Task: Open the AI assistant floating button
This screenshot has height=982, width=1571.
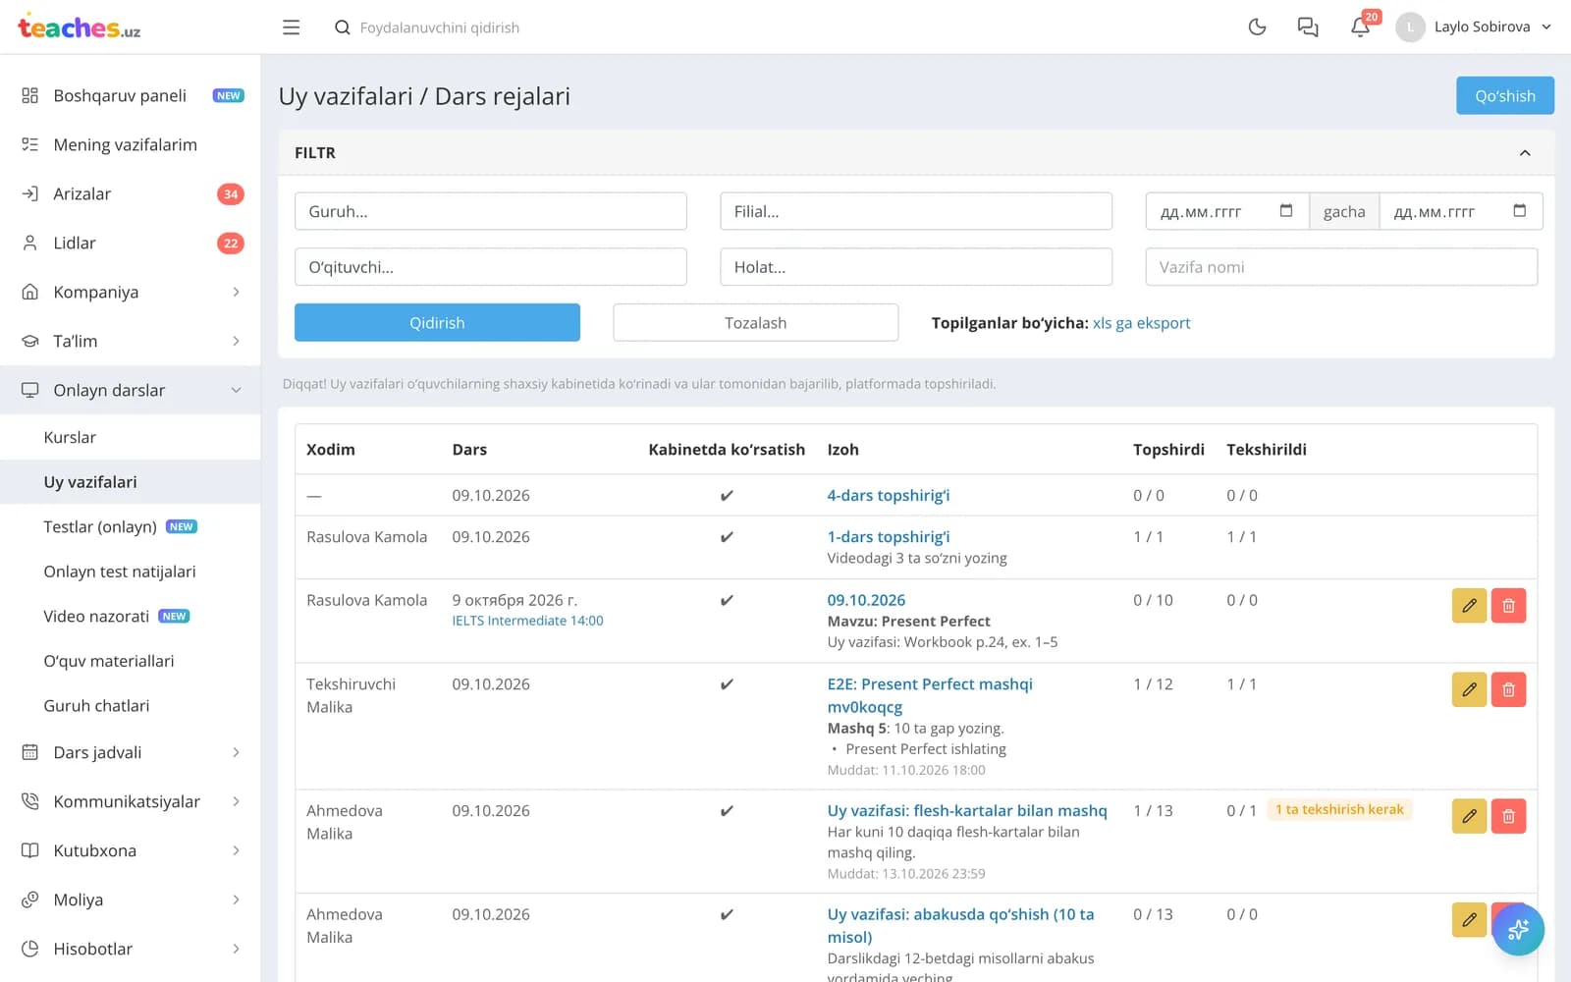Action: (x=1518, y=929)
